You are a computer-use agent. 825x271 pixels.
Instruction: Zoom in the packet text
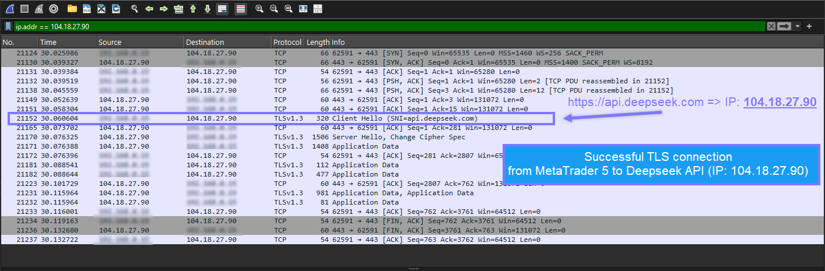click(x=259, y=9)
